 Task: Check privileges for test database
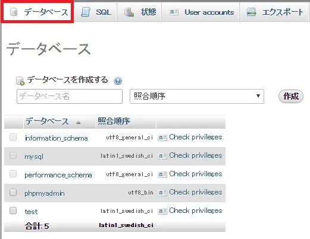pos(196,211)
